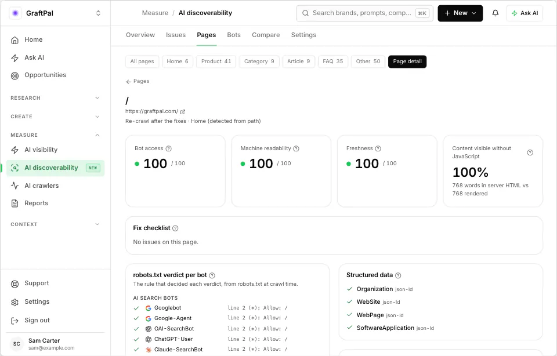
Task: Click the Freshness help icon
Action: coord(378,148)
